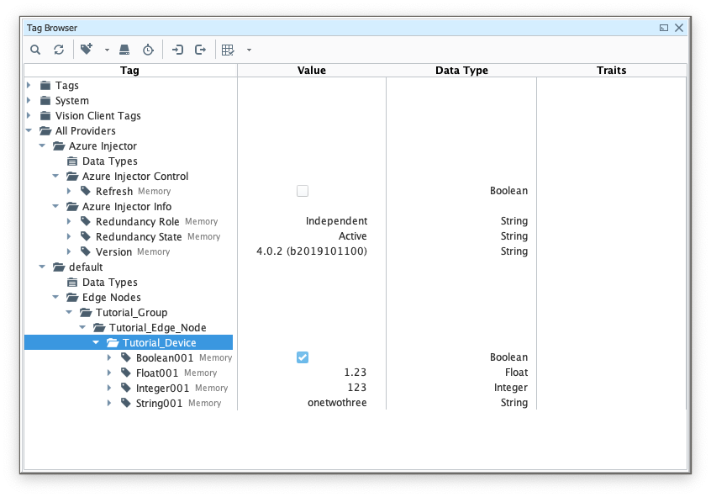
Task: Refresh the tag browser
Action: [59, 50]
